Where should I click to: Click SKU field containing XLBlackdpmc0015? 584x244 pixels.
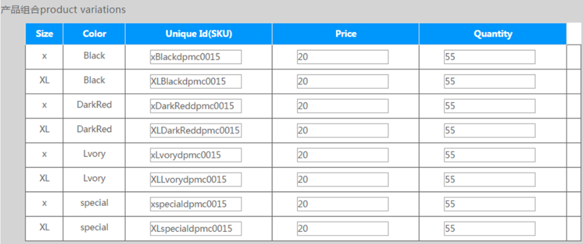click(x=196, y=81)
